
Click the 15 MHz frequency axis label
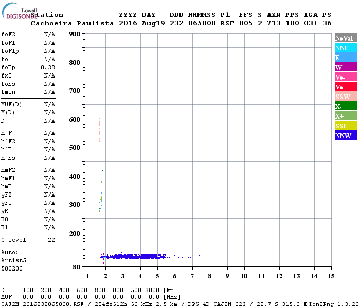pos(331,276)
